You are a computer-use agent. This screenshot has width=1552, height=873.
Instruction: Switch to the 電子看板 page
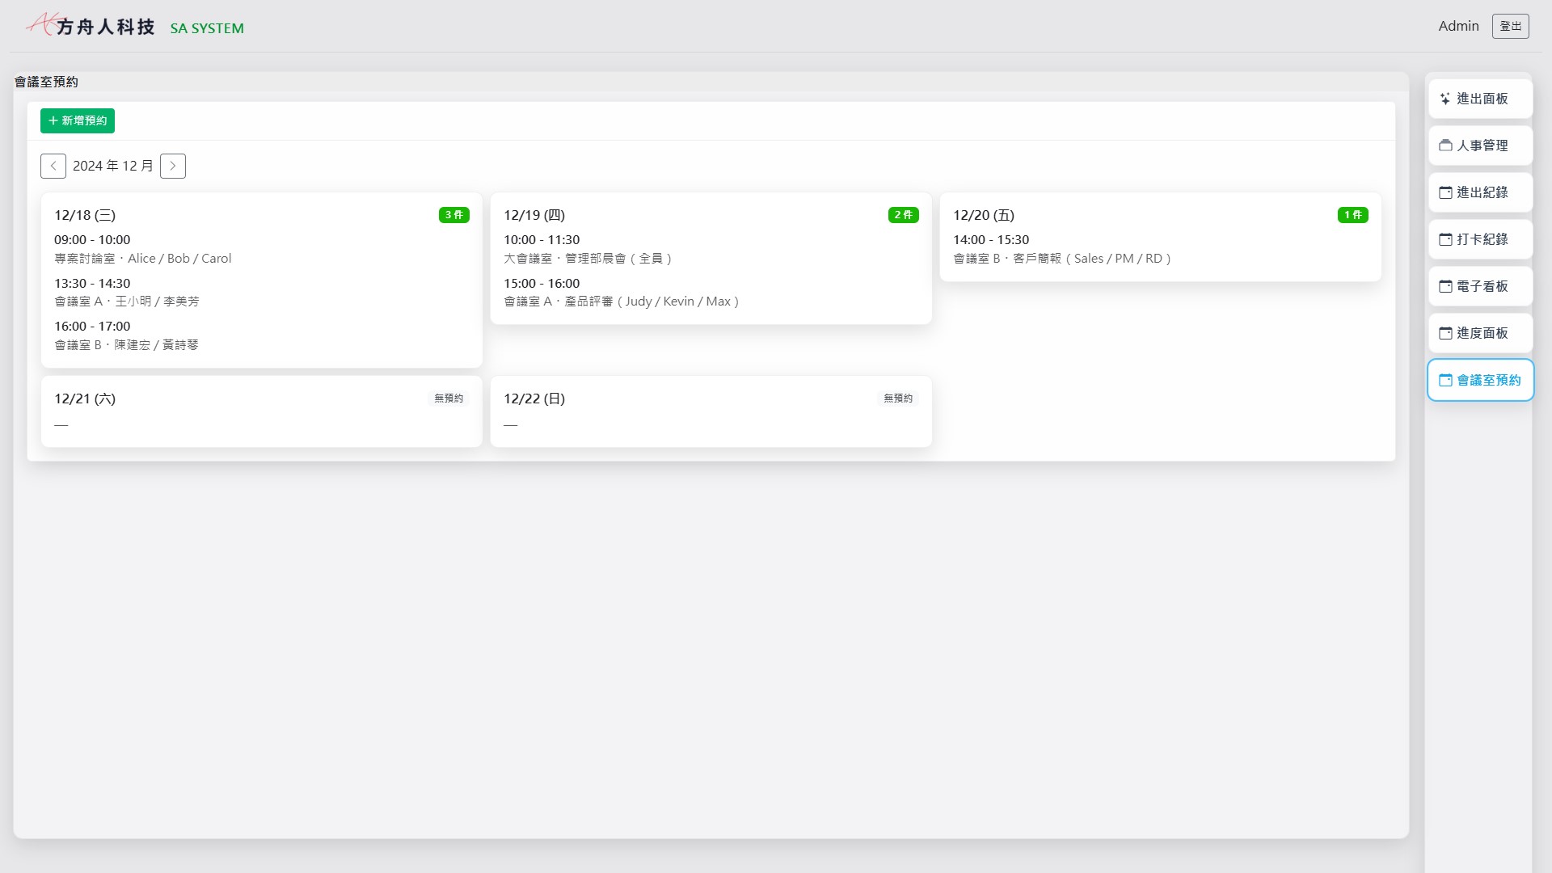tap(1481, 286)
